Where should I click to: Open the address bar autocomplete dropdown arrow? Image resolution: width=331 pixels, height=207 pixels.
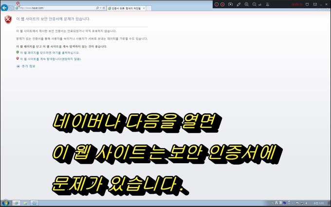pyautogui.click(x=100, y=8)
